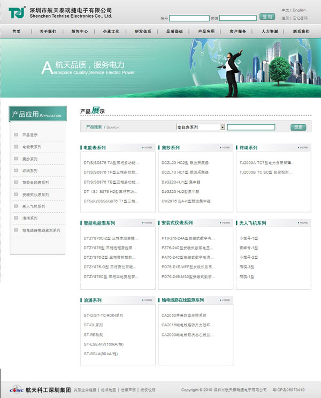The height and width of the screenshot is (398, 321).
Task: Click the bullet icon beside 安装式仪表系列 in sidebar
Action: [x=16, y=194]
